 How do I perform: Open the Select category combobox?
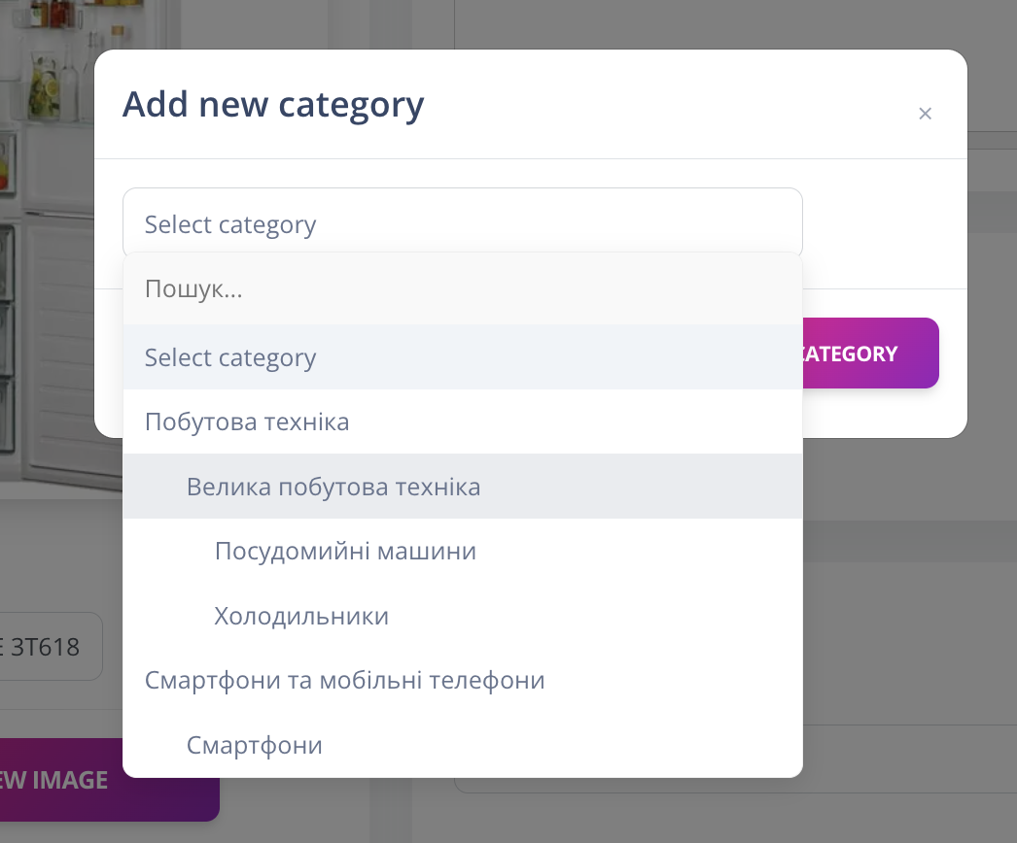click(463, 221)
